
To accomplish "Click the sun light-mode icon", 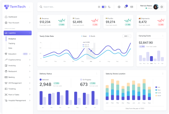I will click(x=99, y=7).
